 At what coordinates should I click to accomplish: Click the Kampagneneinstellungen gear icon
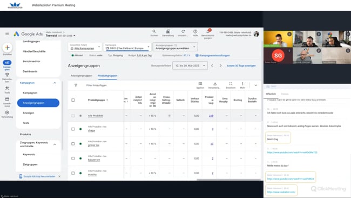point(197,55)
